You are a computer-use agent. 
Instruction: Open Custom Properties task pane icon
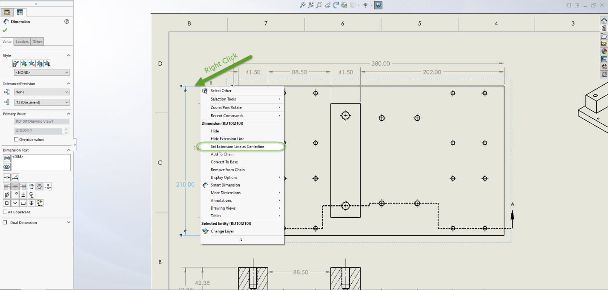(x=604, y=59)
